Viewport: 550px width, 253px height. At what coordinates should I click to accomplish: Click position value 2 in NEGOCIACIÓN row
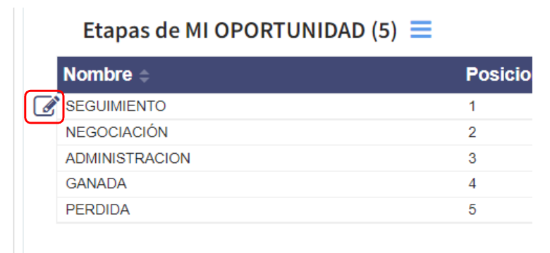(472, 132)
